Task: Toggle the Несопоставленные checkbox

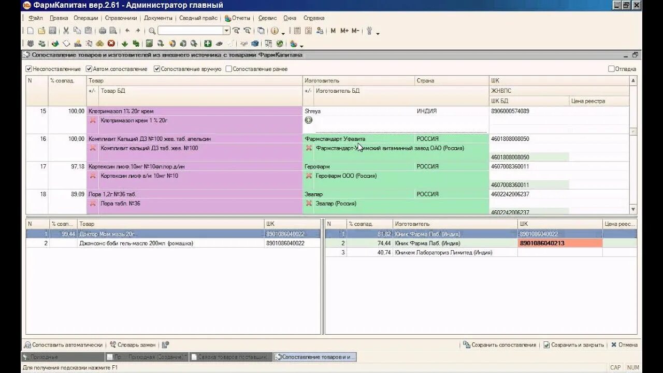Action: (x=29, y=69)
